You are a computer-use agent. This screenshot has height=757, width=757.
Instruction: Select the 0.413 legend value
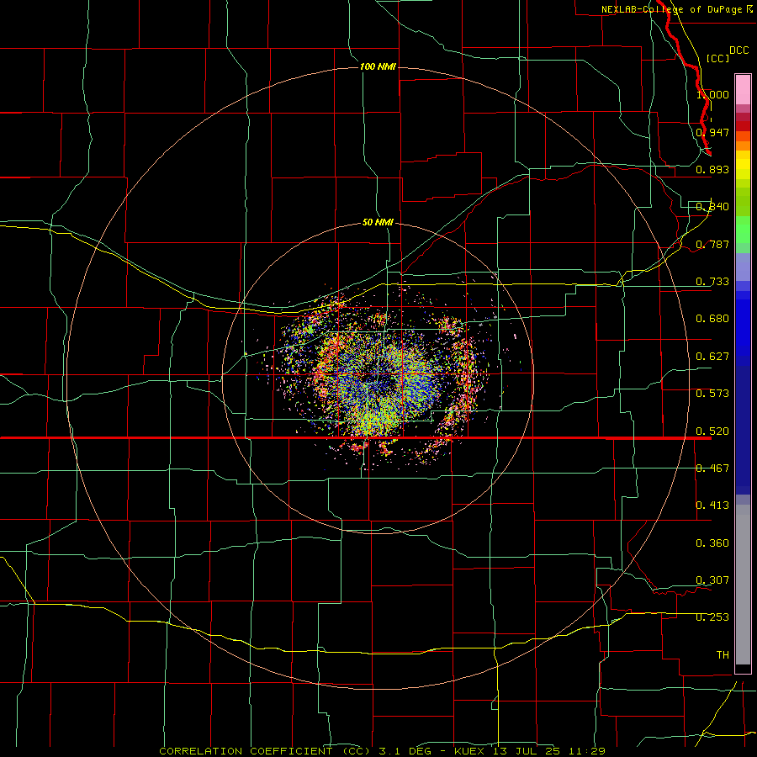point(712,506)
